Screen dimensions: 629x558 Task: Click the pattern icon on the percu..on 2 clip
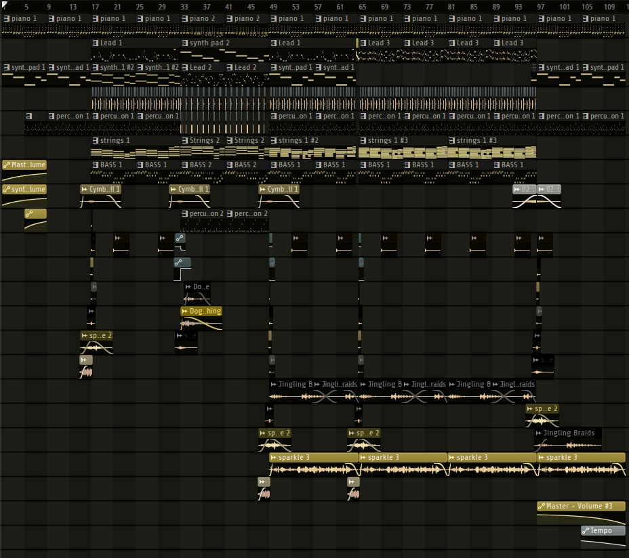185,214
